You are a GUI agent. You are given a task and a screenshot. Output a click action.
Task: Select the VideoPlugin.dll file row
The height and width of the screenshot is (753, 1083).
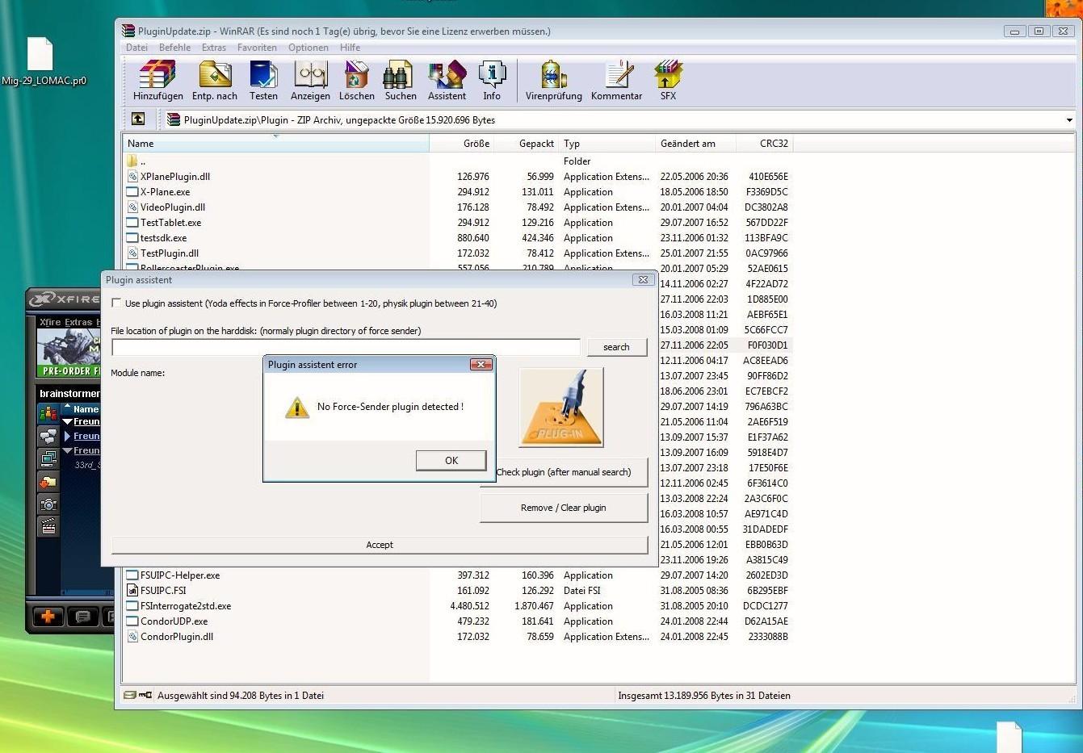457,207
